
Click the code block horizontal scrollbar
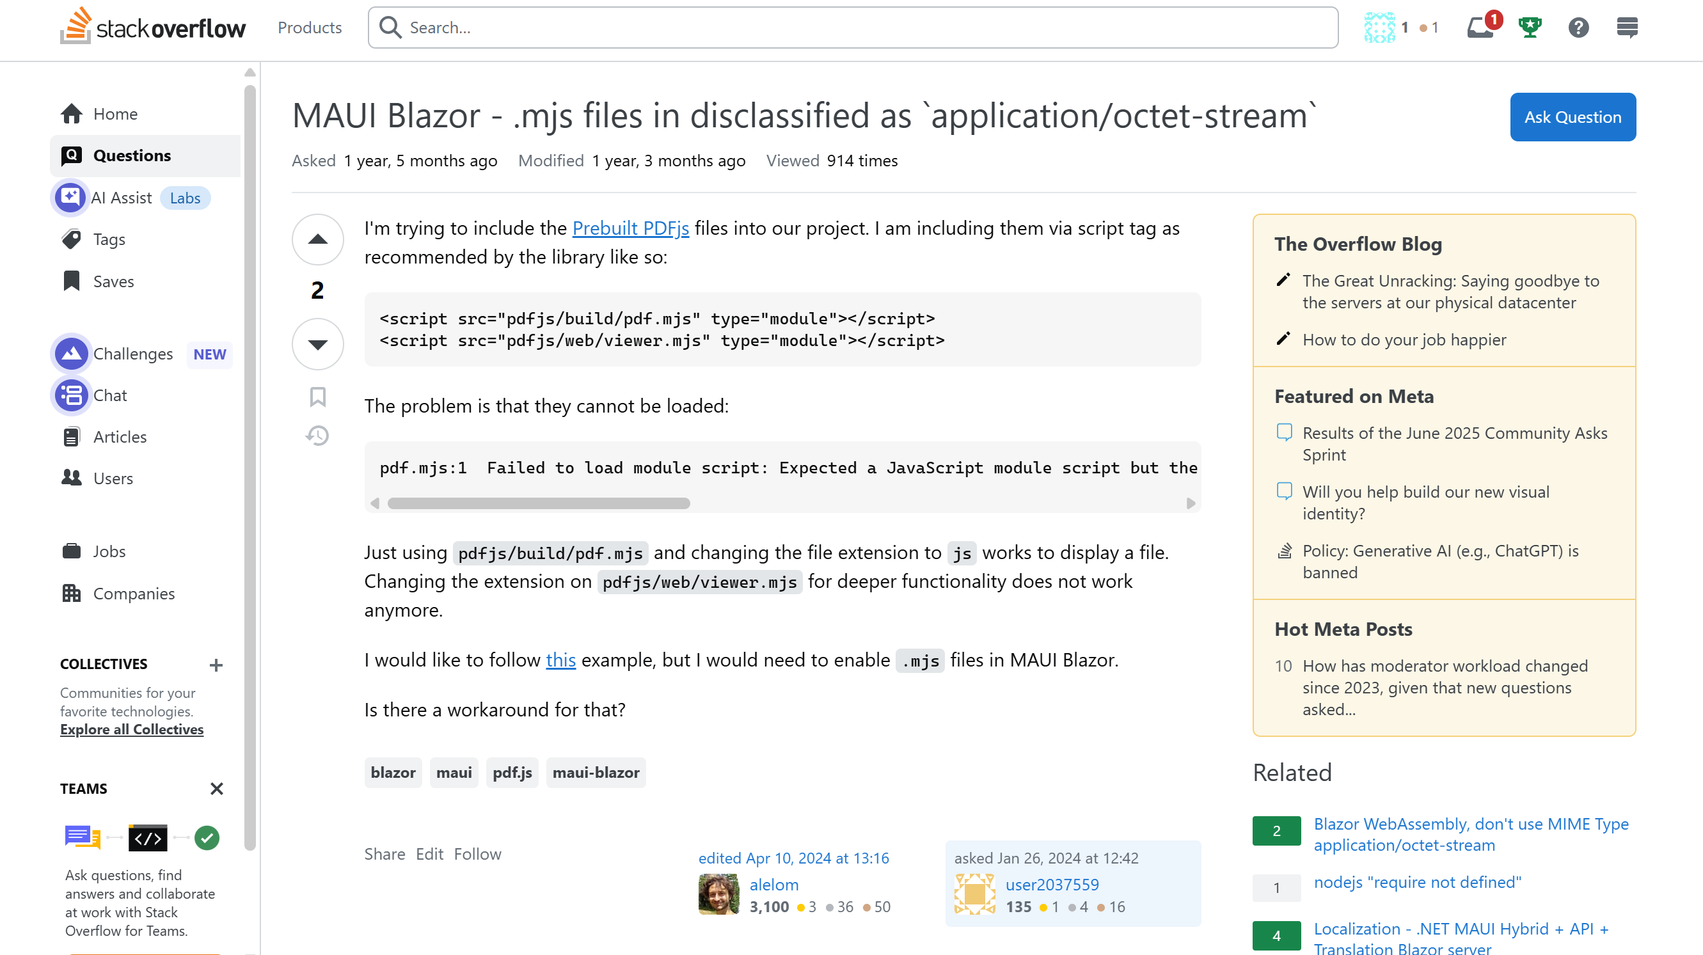[x=538, y=503]
